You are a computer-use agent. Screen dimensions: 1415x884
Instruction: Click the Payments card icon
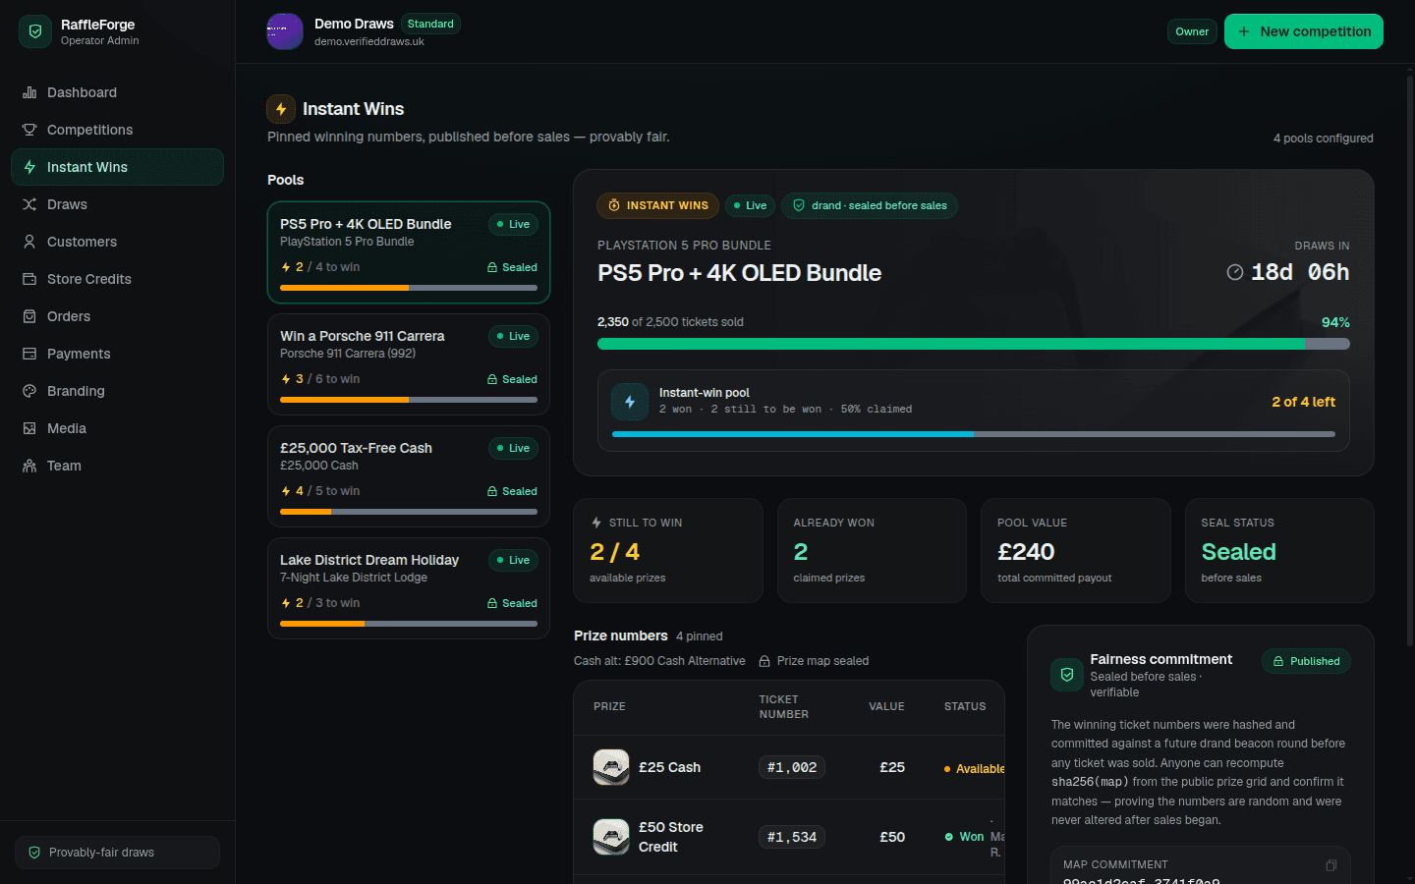click(29, 354)
